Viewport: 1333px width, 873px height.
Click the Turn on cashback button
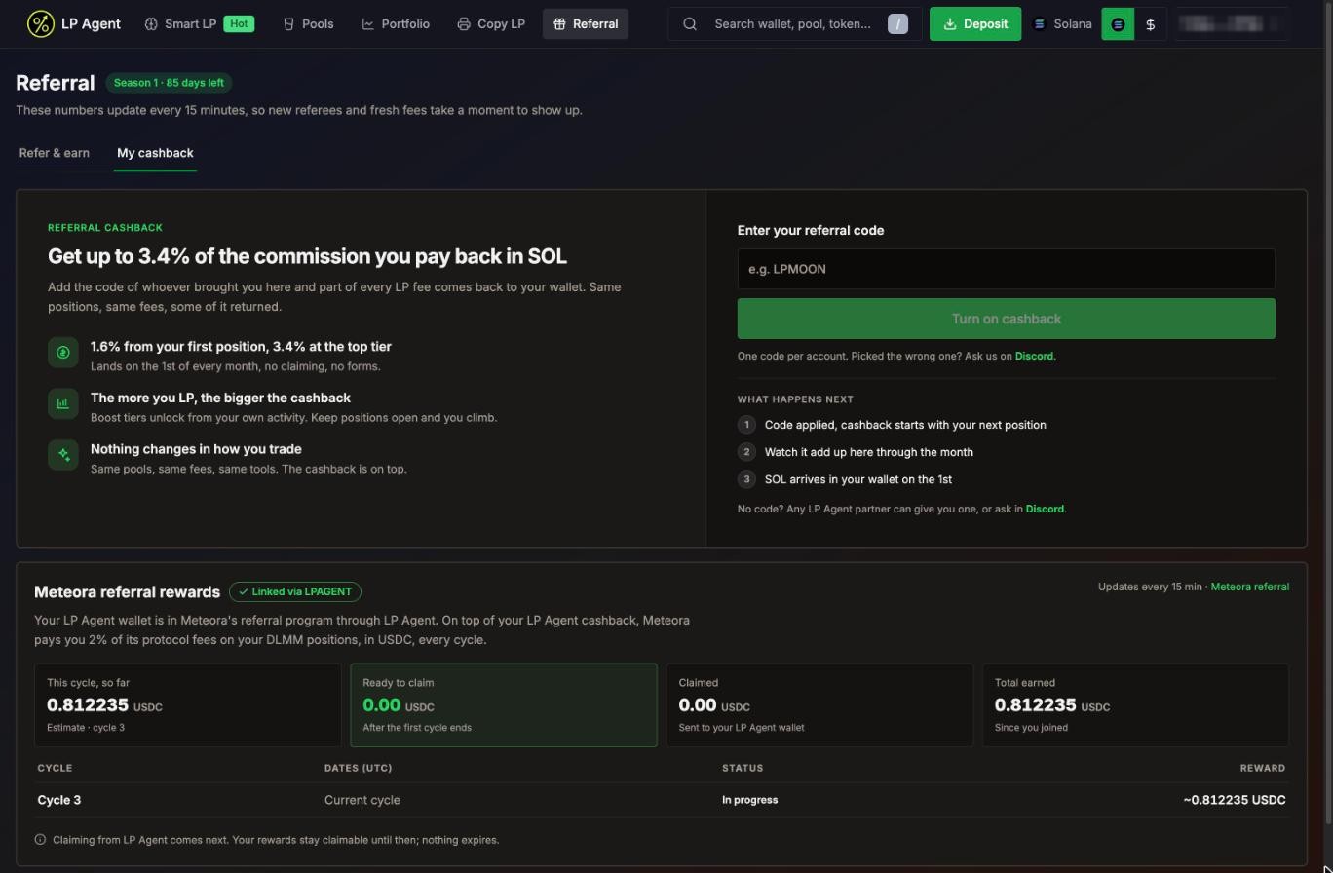pyautogui.click(x=1007, y=319)
